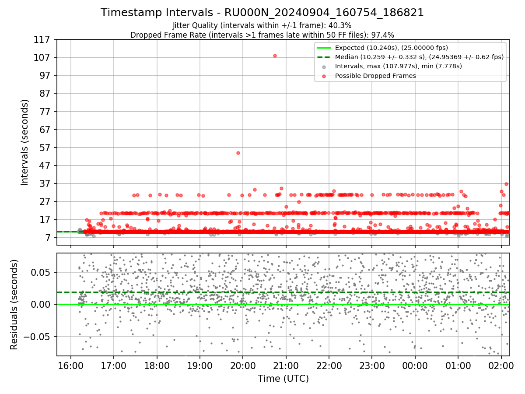The height and width of the screenshot is (394, 525).
Task: Click the red point near 37 seconds after 02:00
Action: [x=506, y=184]
